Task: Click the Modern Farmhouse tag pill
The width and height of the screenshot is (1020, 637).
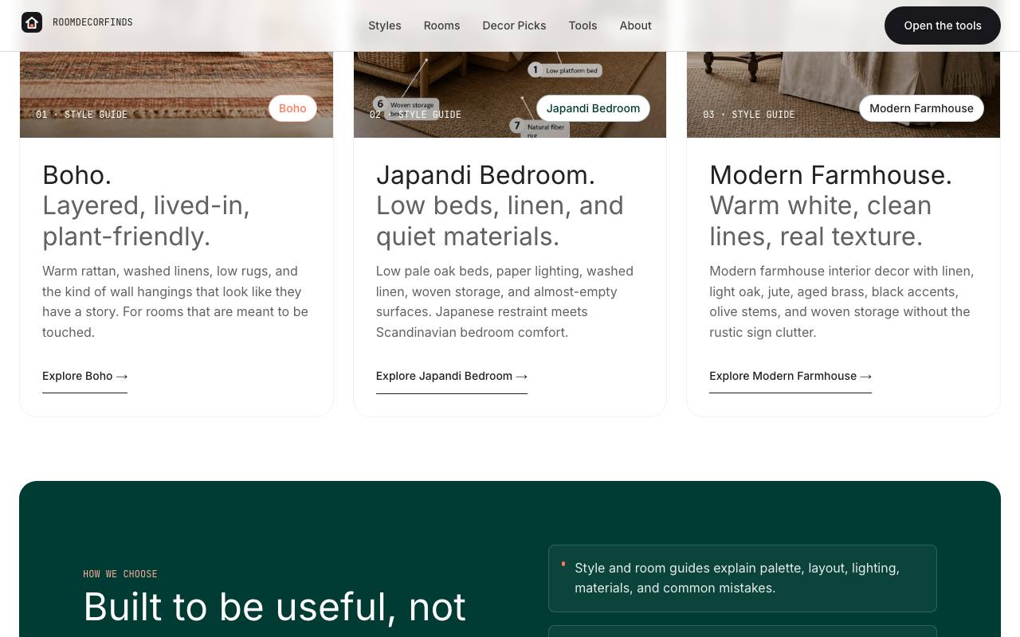Action: [x=921, y=108]
